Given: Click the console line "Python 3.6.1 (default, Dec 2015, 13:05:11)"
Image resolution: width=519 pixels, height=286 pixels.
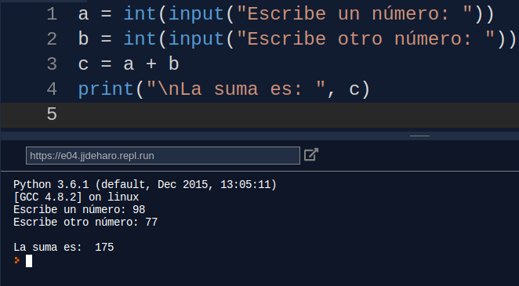Looking at the screenshot, I should pyautogui.click(x=145, y=184).
